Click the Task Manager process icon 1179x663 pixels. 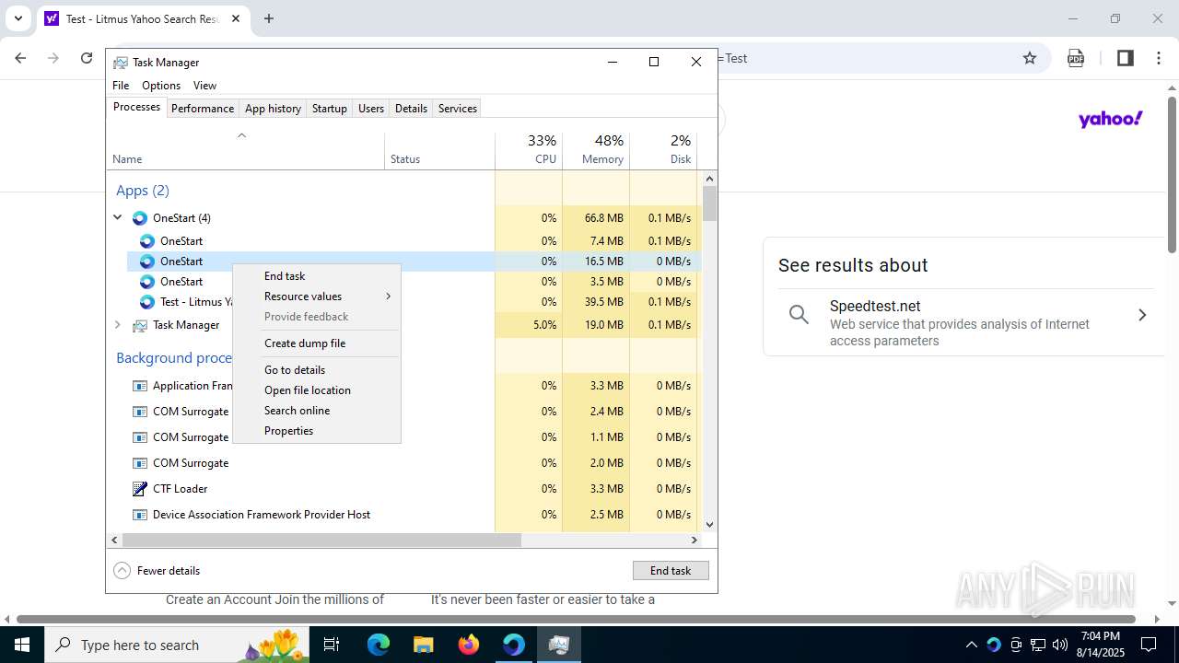coord(140,325)
